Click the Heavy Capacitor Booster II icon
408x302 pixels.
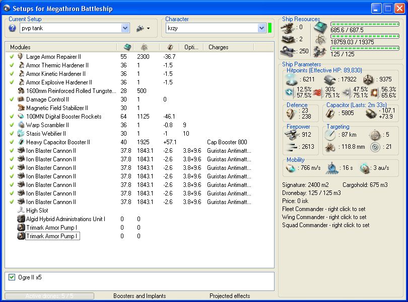(21, 142)
